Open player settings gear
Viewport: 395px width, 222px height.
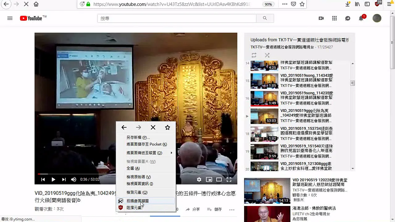[x=199, y=179]
